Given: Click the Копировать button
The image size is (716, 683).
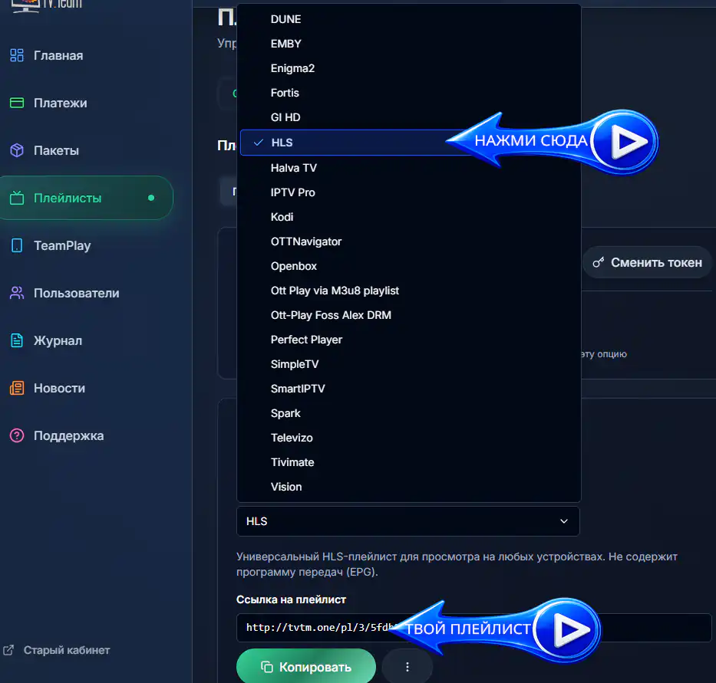Looking at the screenshot, I should [x=306, y=667].
